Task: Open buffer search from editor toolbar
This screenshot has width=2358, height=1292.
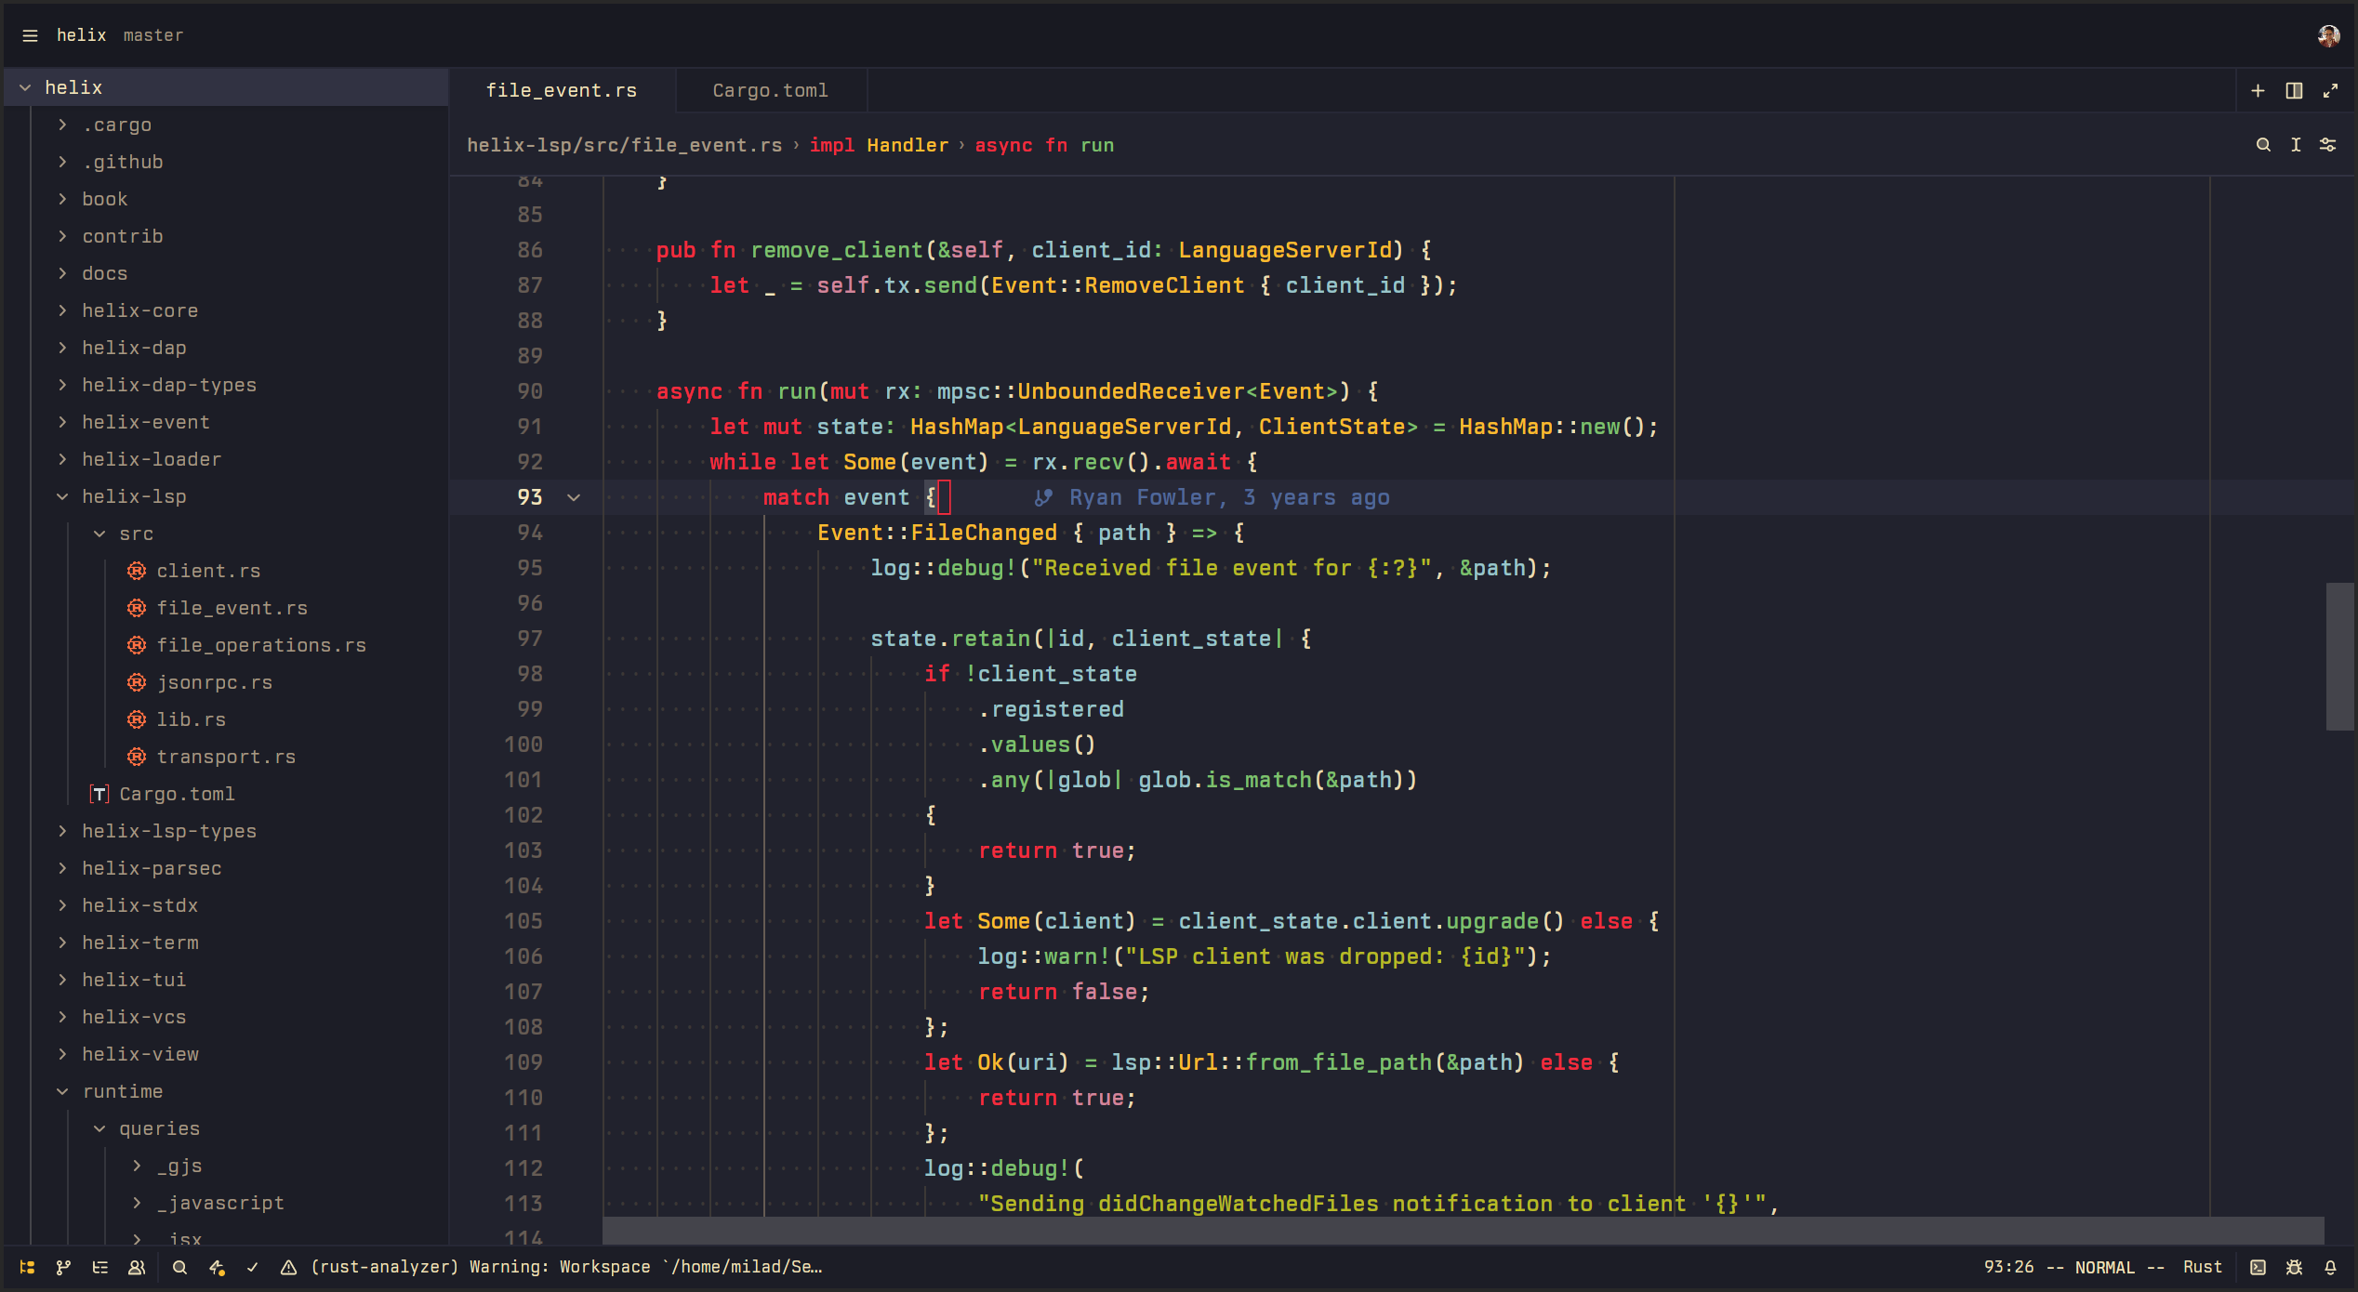Action: pyautogui.click(x=2263, y=145)
